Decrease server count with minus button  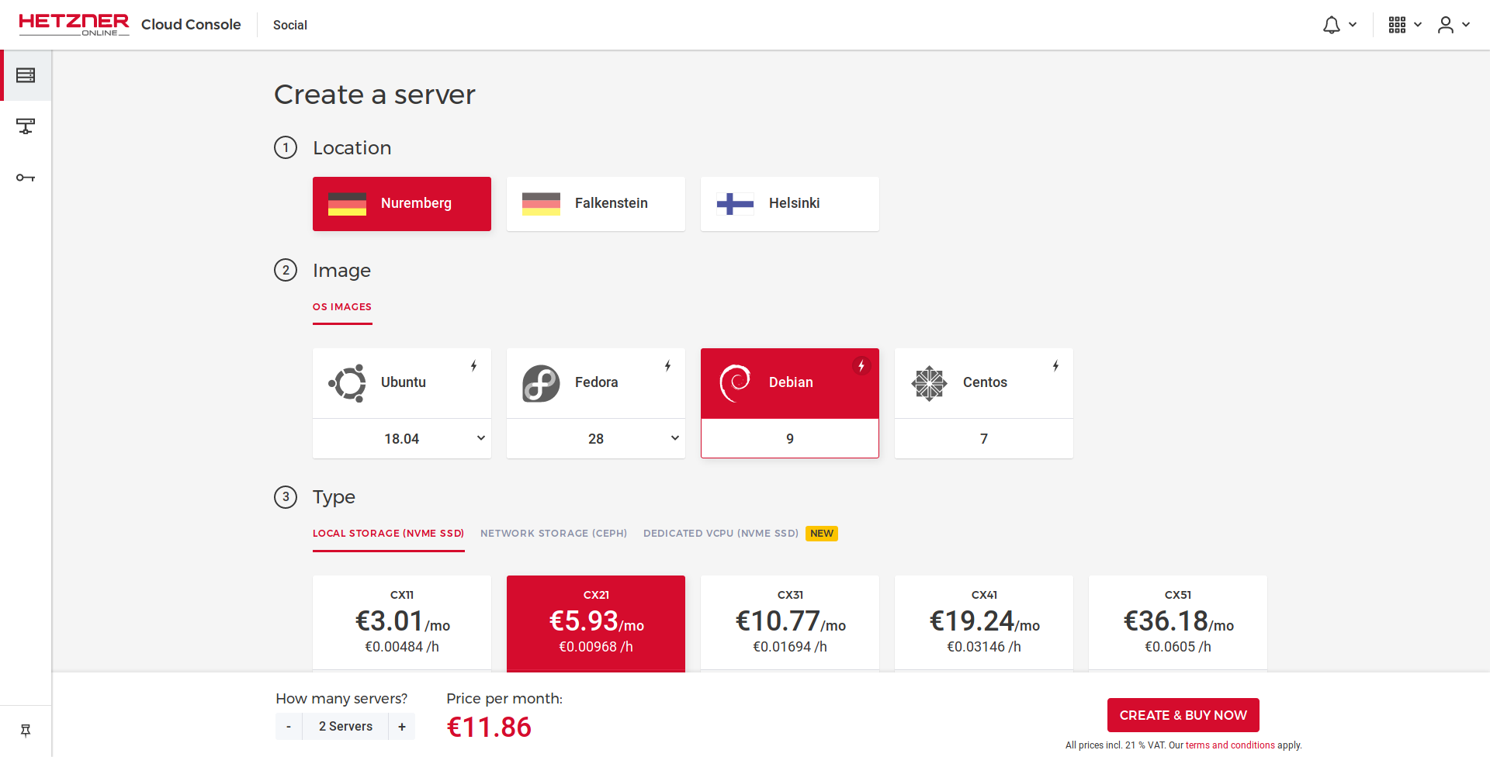tap(289, 727)
